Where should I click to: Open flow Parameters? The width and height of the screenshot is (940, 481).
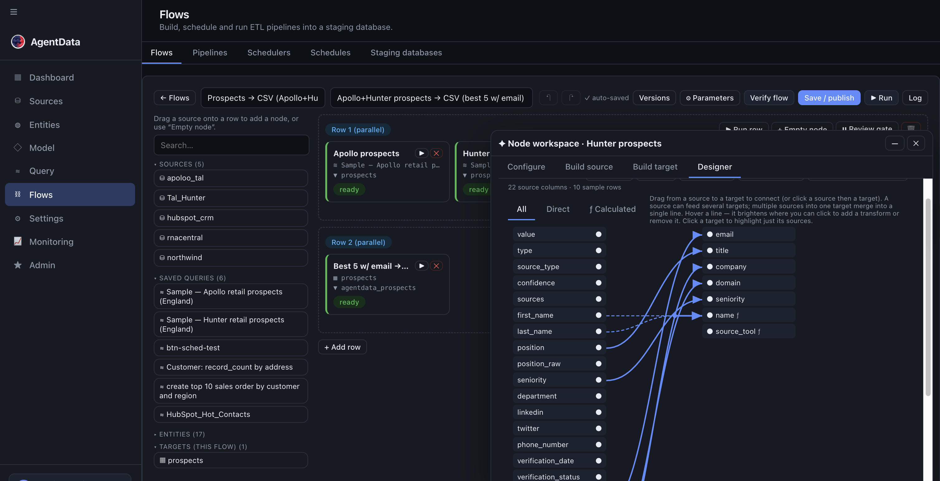click(709, 98)
